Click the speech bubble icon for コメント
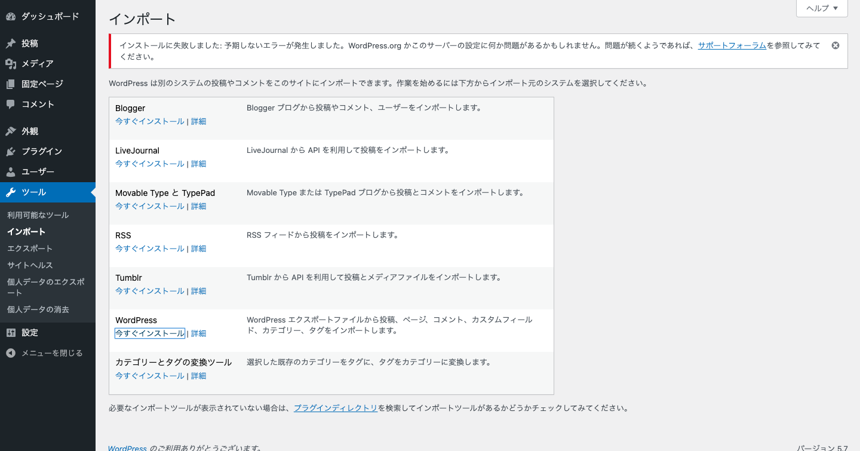The width and height of the screenshot is (860, 451). click(x=11, y=105)
